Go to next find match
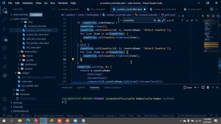 pyautogui.click(x=187, y=20)
